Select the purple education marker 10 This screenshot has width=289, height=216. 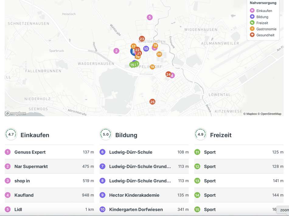146,49
